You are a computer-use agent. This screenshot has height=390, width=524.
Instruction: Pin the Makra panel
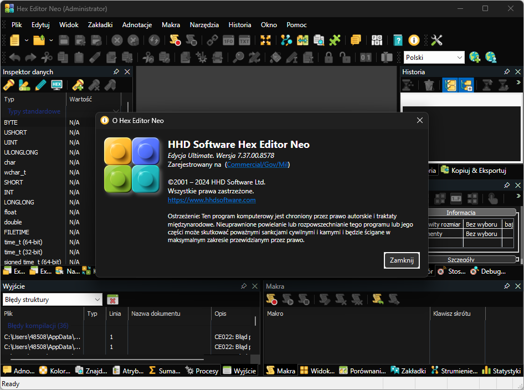pyautogui.click(x=507, y=286)
